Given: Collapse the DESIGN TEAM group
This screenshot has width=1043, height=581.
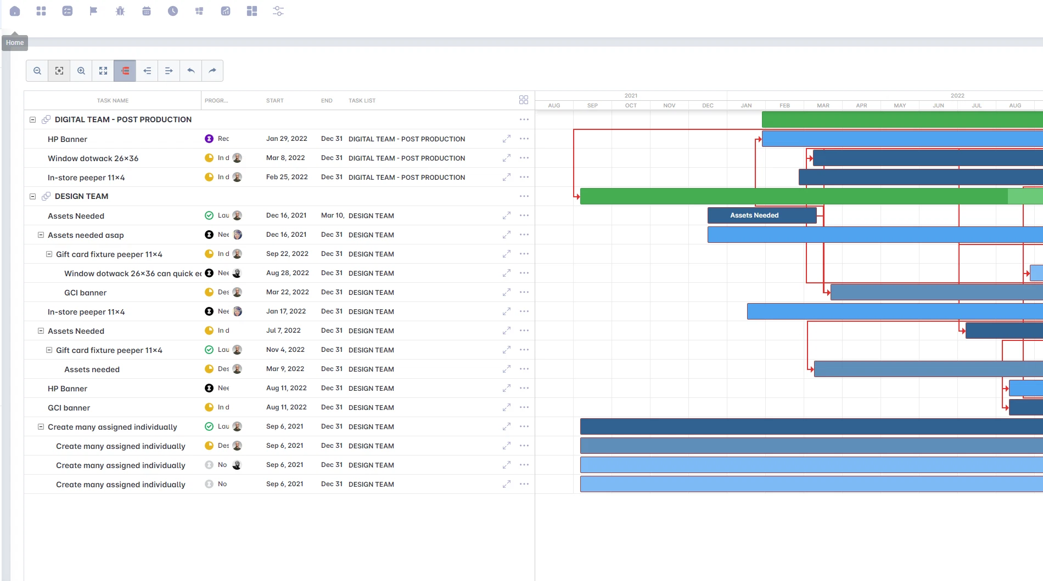Looking at the screenshot, I should click(x=32, y=196).
